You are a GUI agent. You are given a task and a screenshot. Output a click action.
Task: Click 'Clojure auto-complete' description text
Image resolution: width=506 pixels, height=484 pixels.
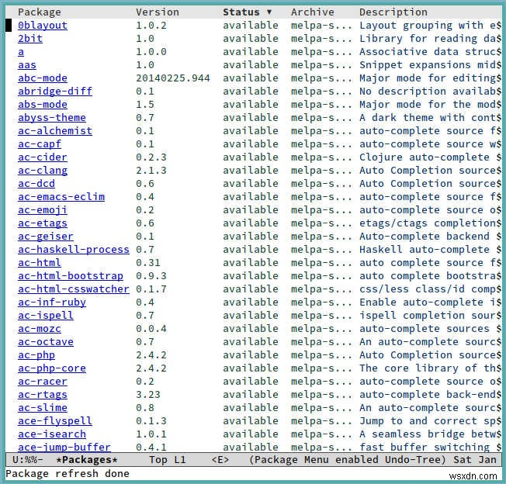(425, 157)
